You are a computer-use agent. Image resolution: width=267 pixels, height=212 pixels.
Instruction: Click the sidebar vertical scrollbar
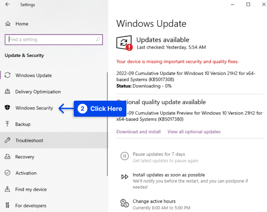point(107,124)
